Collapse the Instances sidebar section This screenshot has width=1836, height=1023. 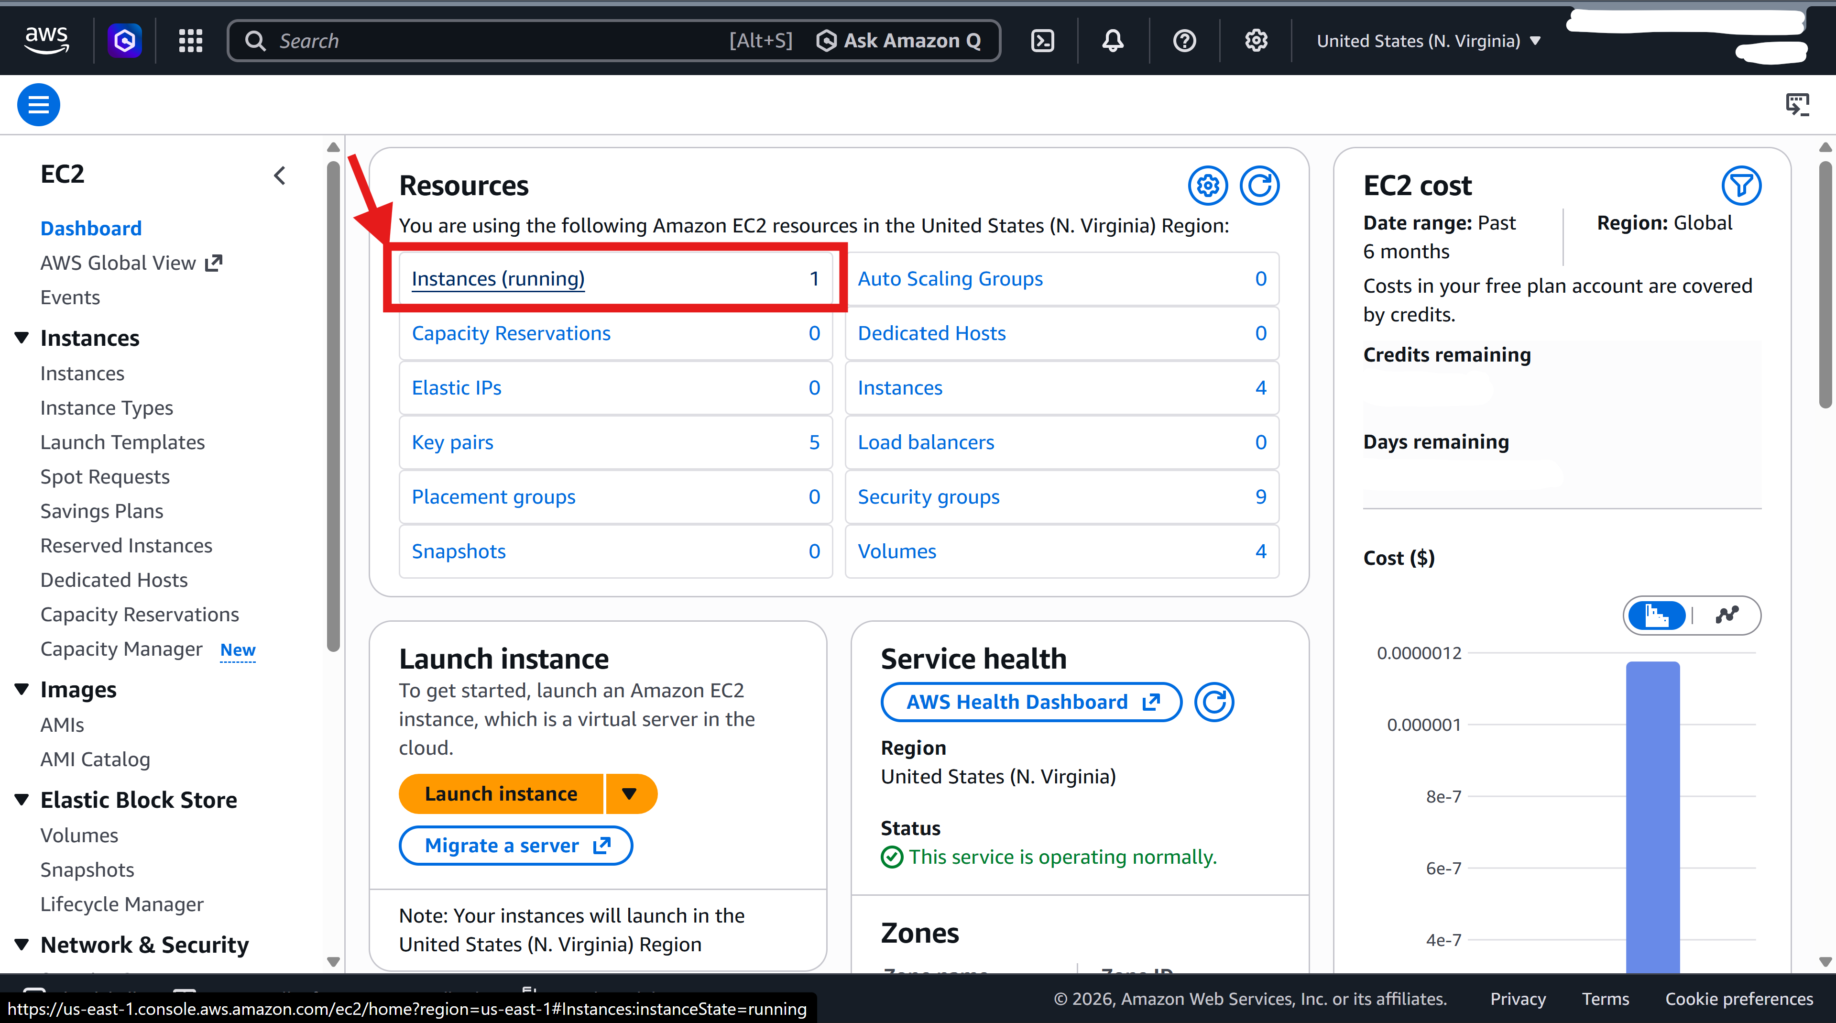pos(22,337)
